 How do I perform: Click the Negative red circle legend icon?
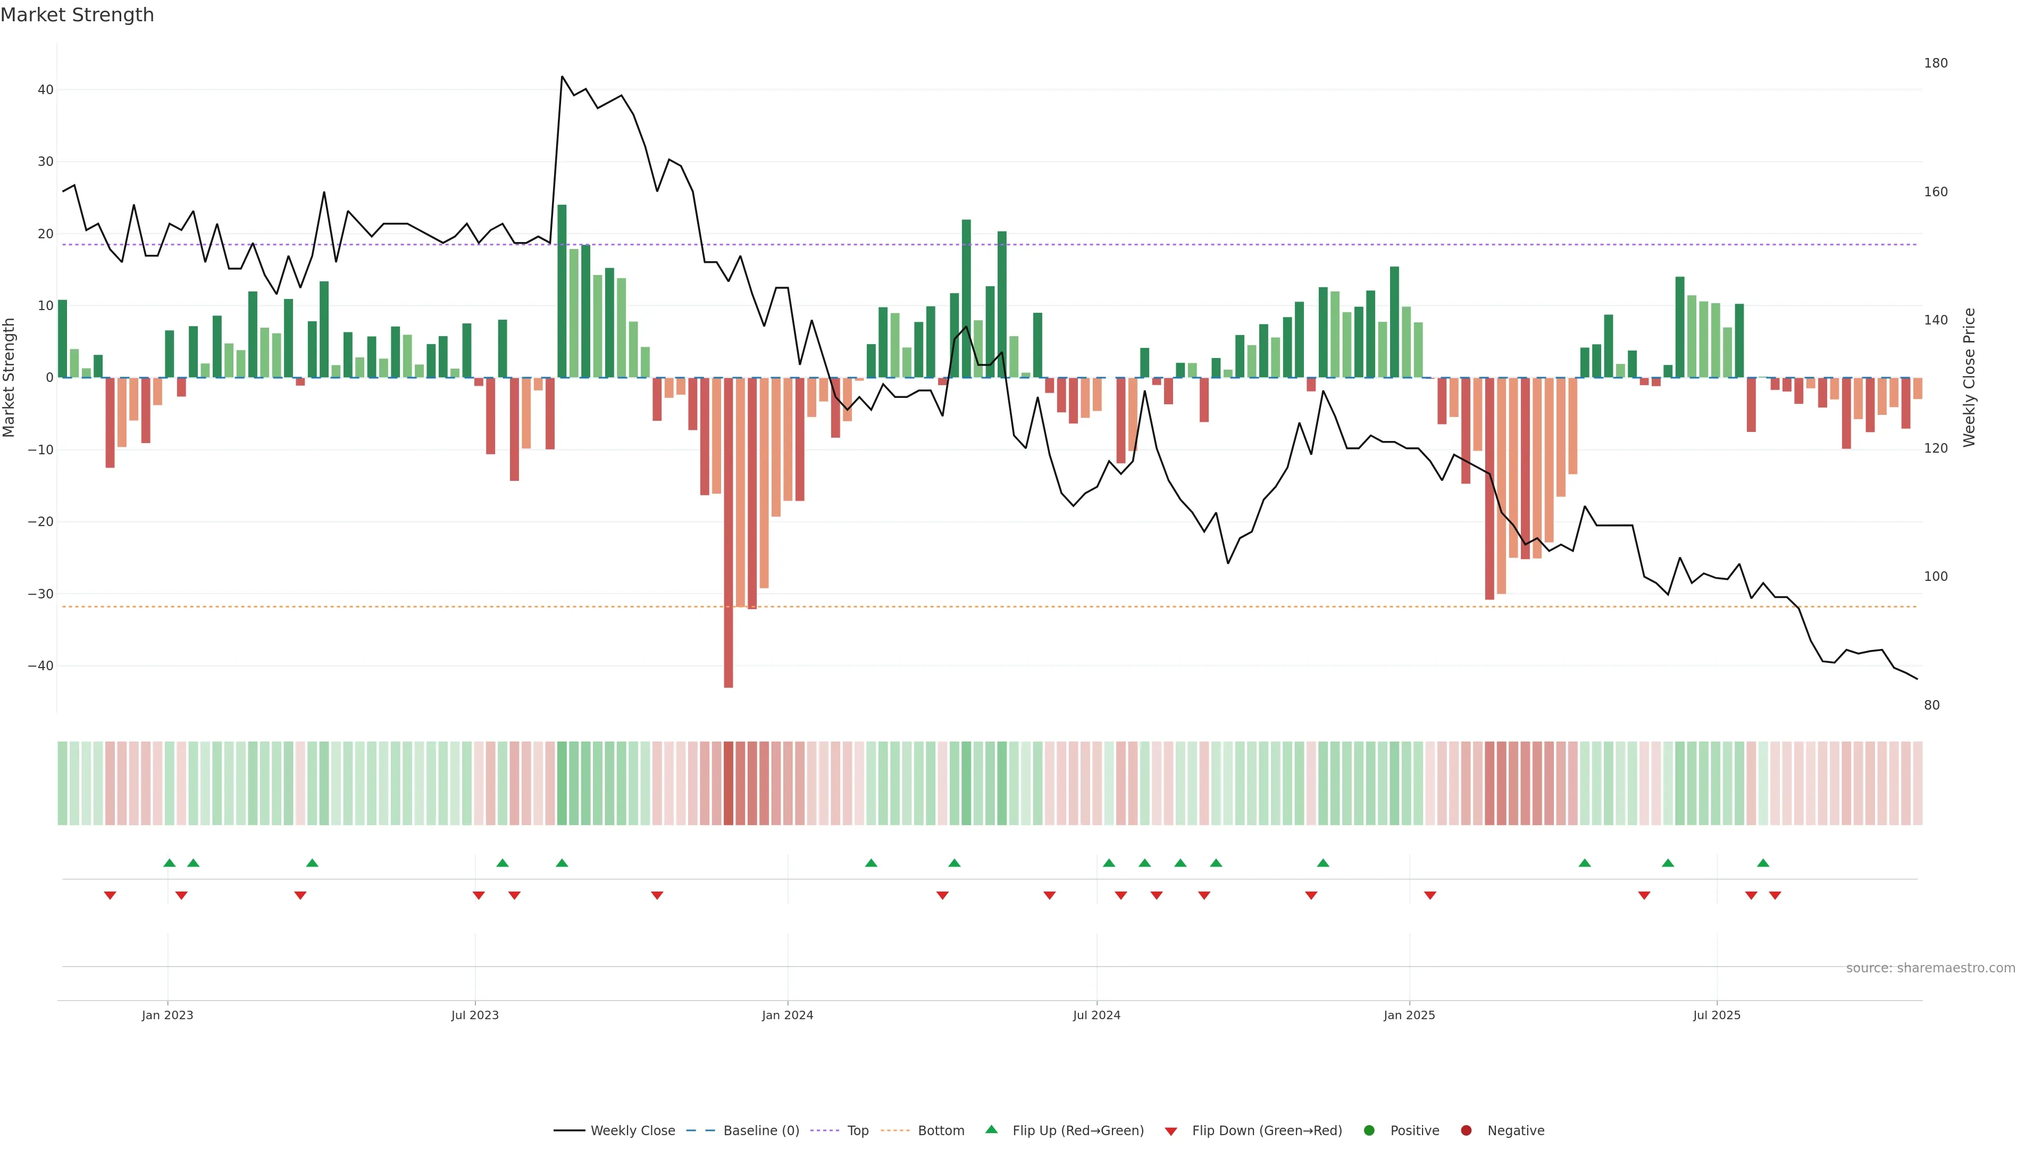tap(1466, 1130)
